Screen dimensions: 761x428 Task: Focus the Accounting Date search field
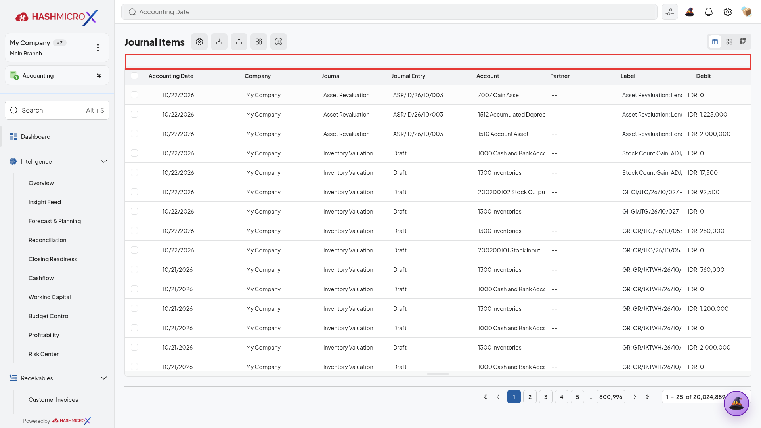tap(389, 12)
